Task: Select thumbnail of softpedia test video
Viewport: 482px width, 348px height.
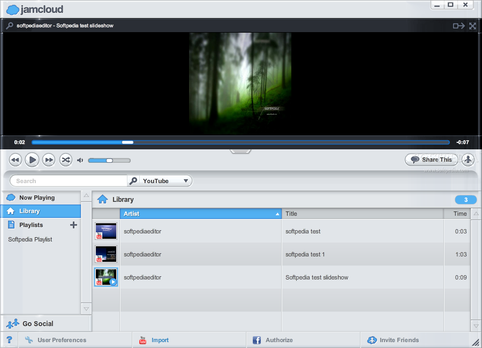Action: pos(106,231)
